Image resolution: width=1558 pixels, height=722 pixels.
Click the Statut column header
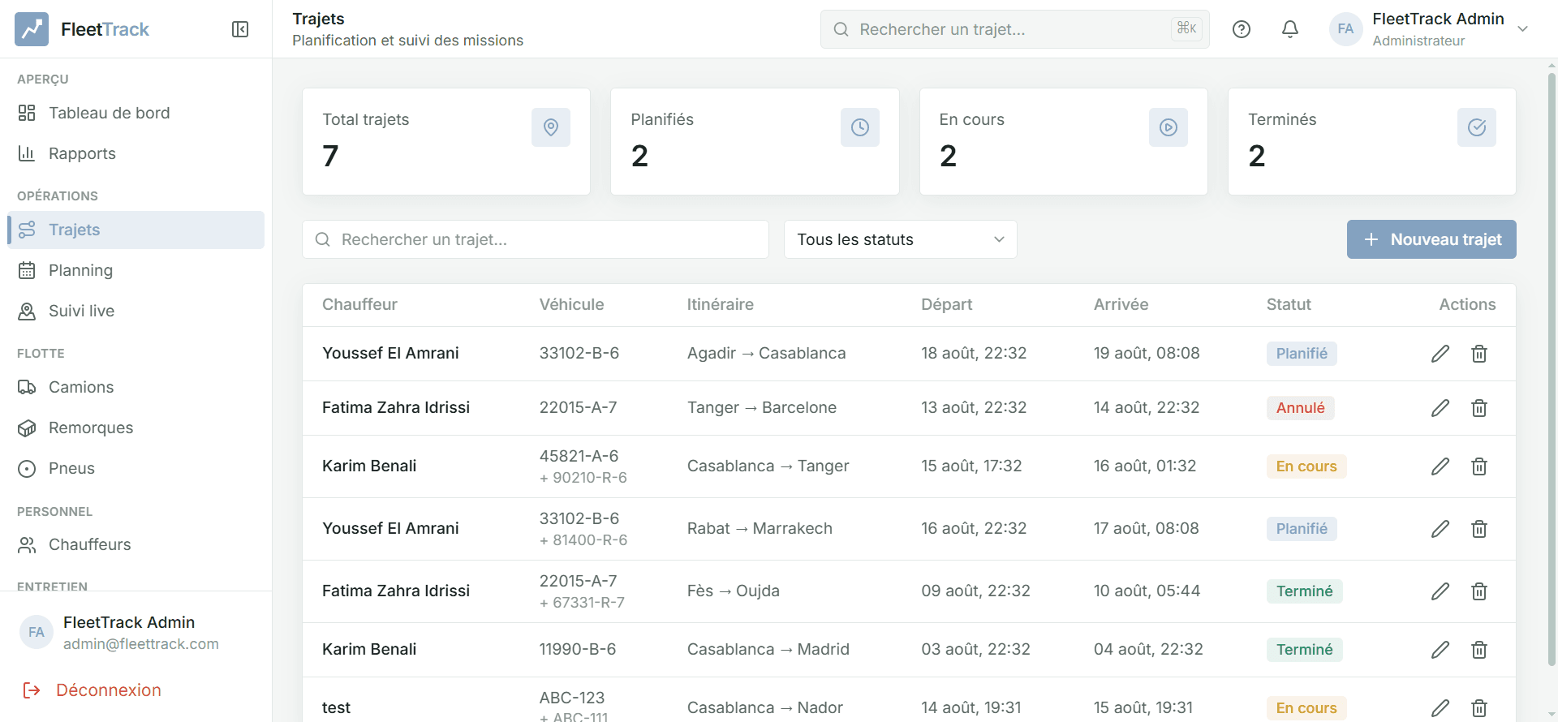point(1289,304)
